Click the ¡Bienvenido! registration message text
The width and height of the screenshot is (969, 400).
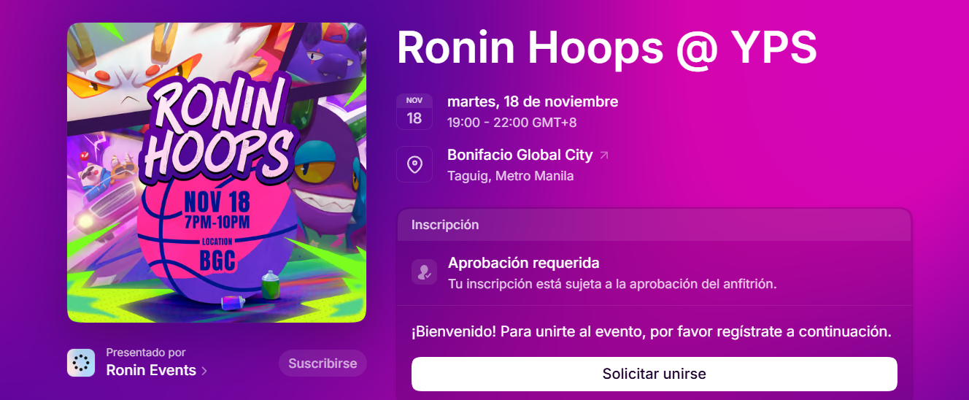652,331
